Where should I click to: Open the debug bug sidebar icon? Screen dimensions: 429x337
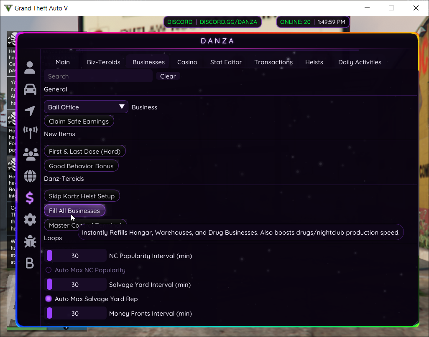click(30, 241)
